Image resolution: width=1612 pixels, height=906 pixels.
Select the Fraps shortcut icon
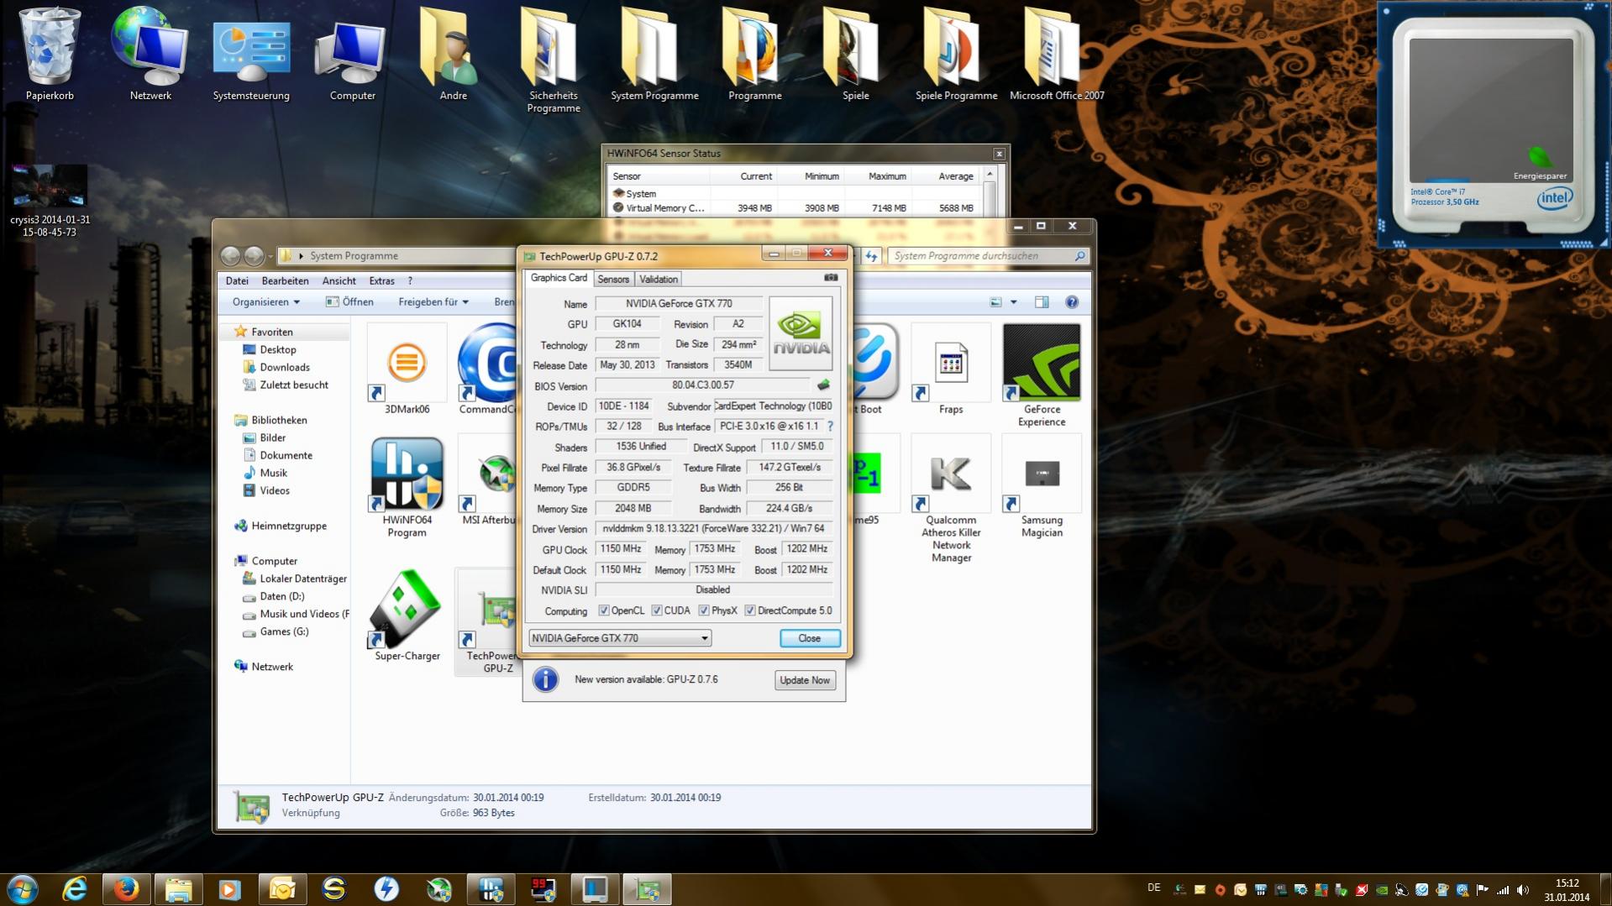pyautogui.click(x=951, y=369)
